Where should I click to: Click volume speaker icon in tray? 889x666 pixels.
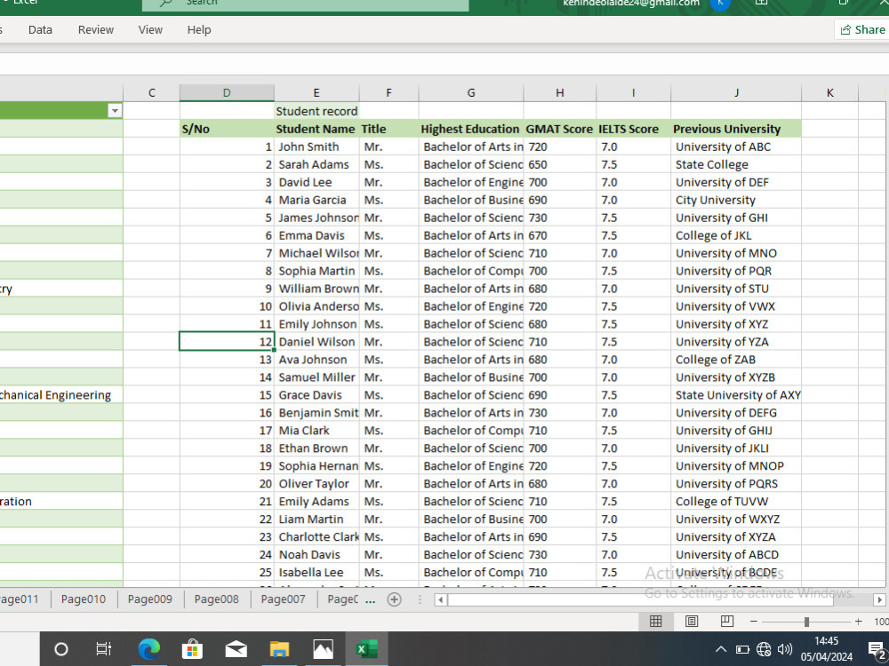point(785,649)
